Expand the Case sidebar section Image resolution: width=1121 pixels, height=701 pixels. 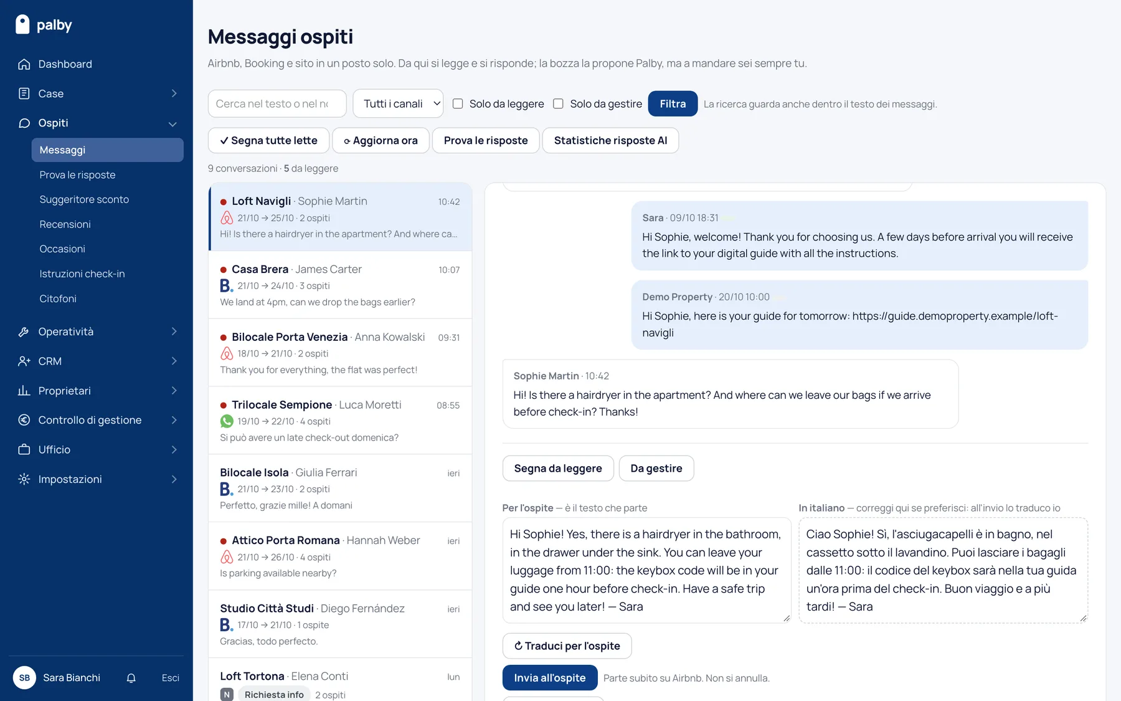pyautogui.click(x=174, y=93)
